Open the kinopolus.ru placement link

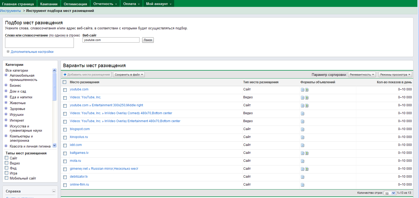pos(79,137)
